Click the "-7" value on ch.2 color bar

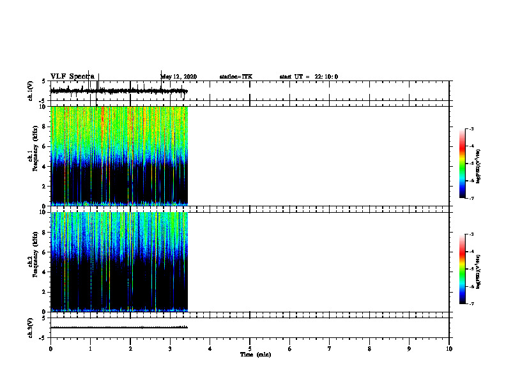471,304
